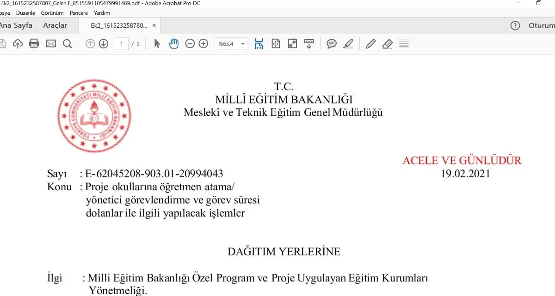
Task: Click the date 19.02.2021
Action: [465, 174]
